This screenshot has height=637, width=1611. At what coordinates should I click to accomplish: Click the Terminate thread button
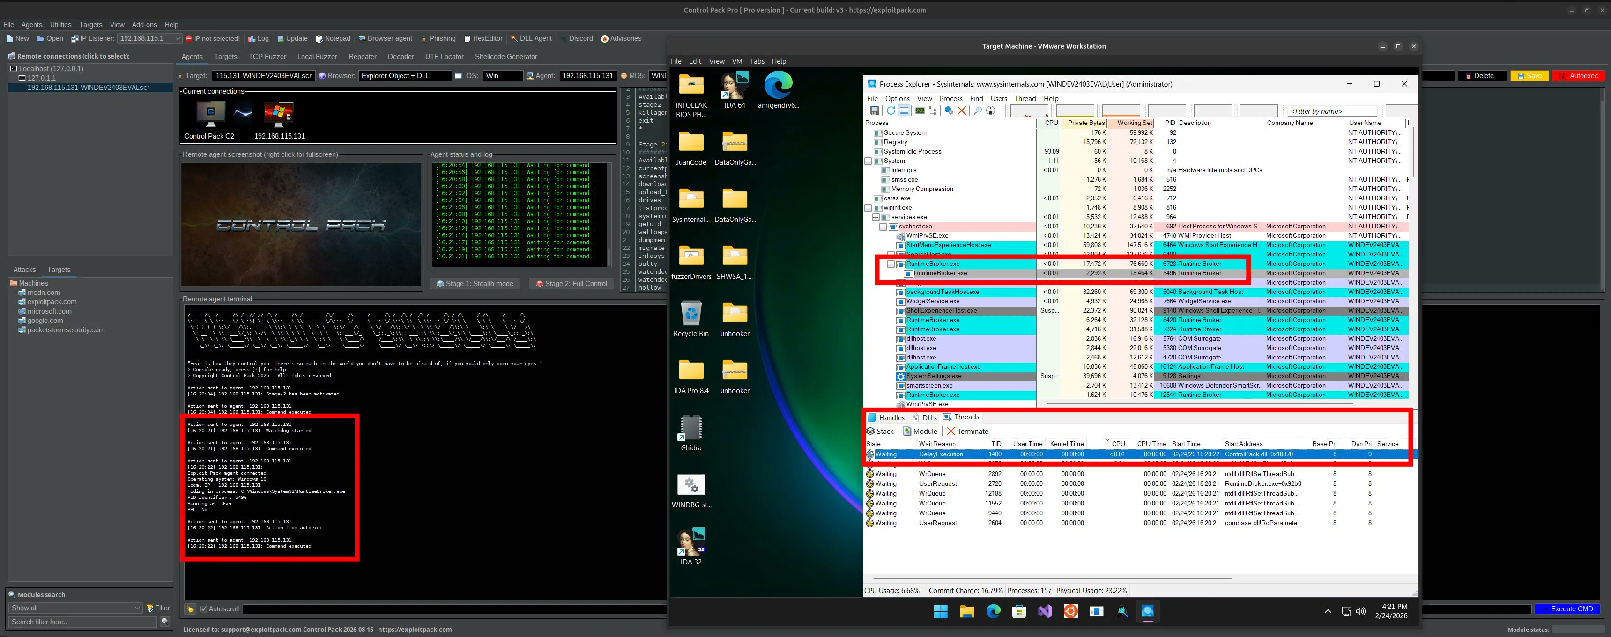967,432
